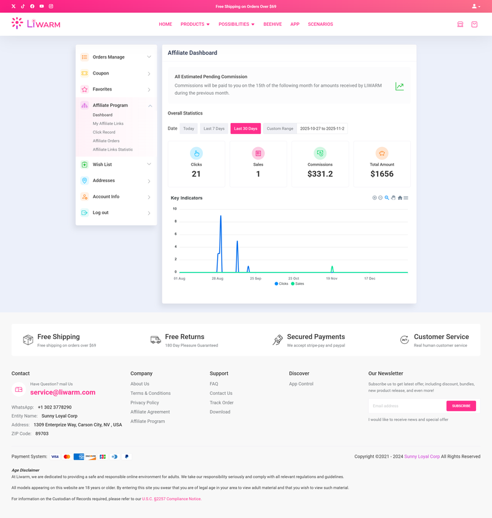This screenshot has height=518, width=492.
Task: Click the Log out icon
Action: (x=84, y=213)
